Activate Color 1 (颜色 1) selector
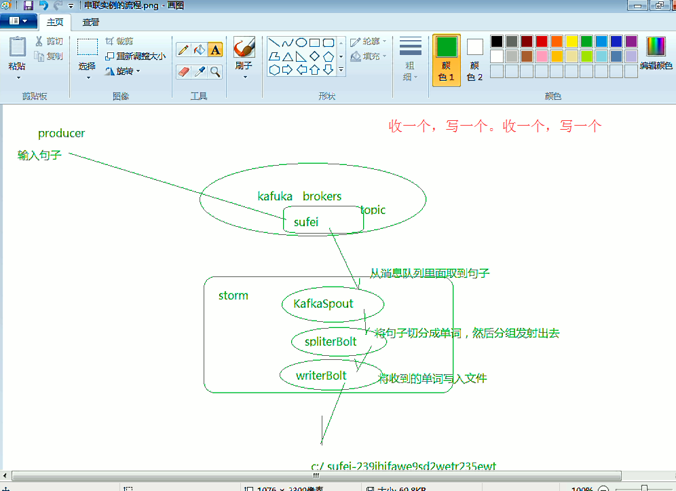 coord(446,60)
